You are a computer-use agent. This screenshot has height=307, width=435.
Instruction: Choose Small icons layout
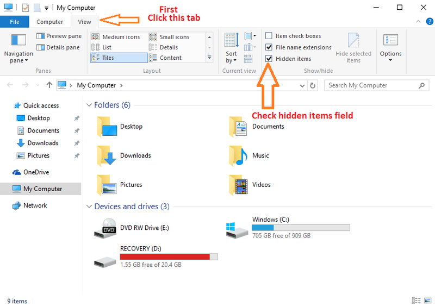169,37
